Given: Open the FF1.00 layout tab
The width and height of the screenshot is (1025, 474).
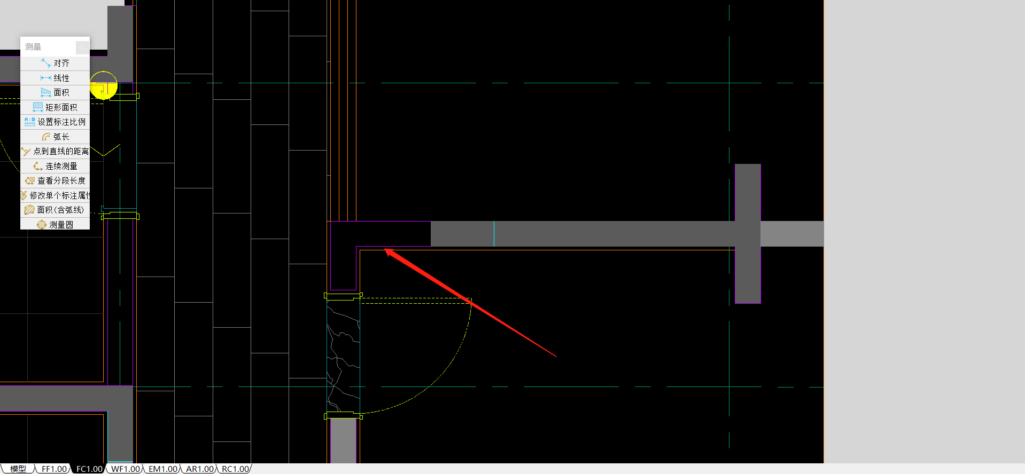Looking at the screenshot, I should (54, 469).
